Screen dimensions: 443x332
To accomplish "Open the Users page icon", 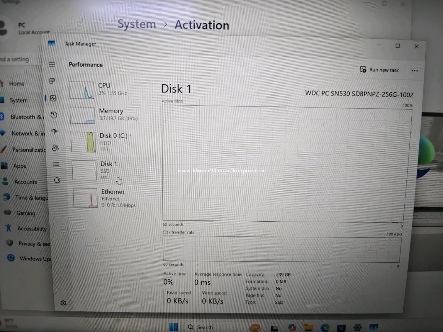I will coord(55,148).
